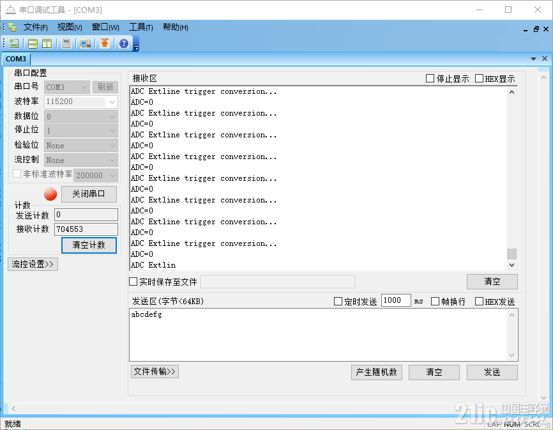Click the 刷新 button
Image resolution: width=553 pixels, height=430 pixels.
105,87
